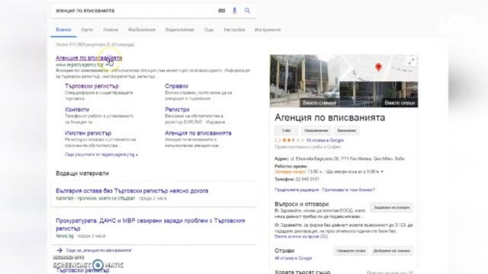The height and width of the screenshot is (274, 488).
Task: Switch to the 'Изображения' tab
Action: [x=142, y=30]
